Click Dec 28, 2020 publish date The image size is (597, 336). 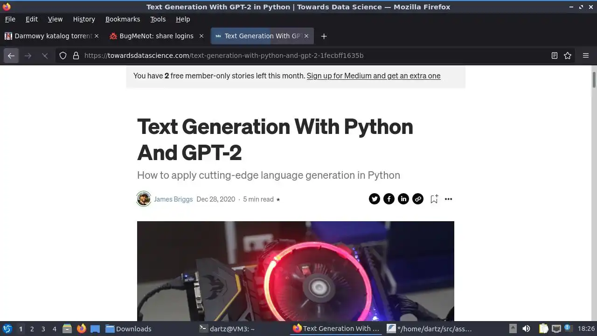(216, 199)
